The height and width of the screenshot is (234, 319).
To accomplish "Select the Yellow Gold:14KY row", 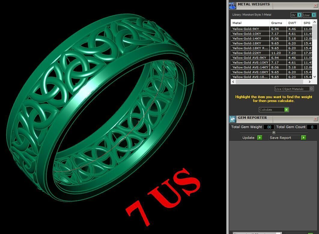I will 272,38.
